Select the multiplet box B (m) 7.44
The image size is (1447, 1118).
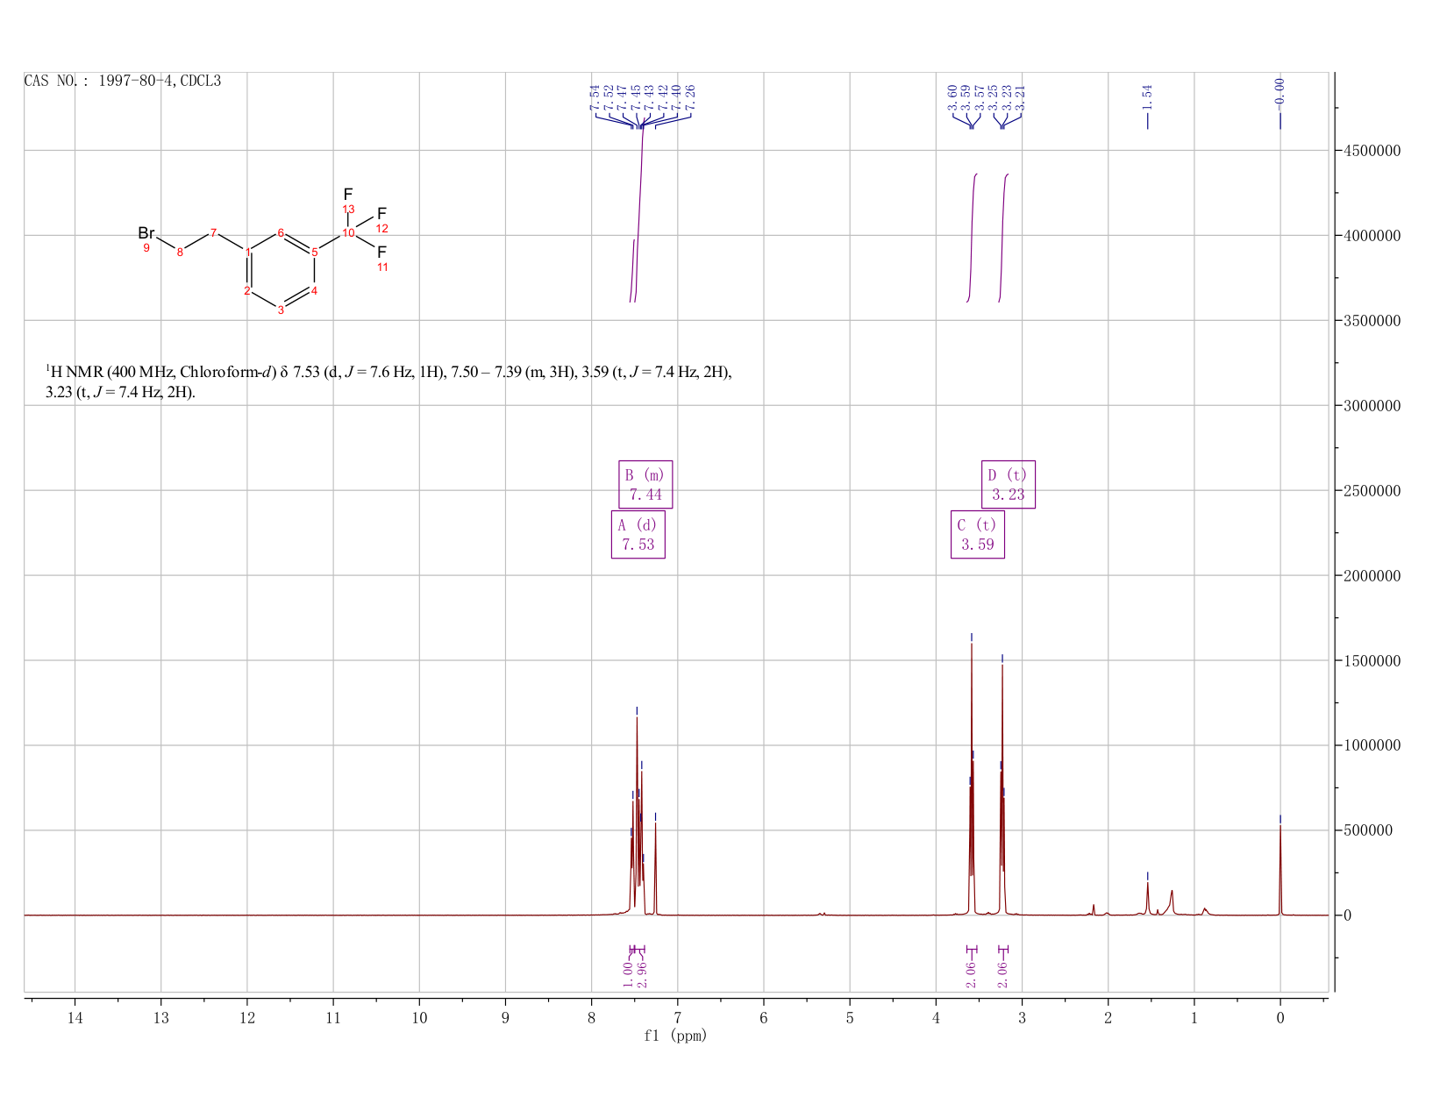[645, 484]
